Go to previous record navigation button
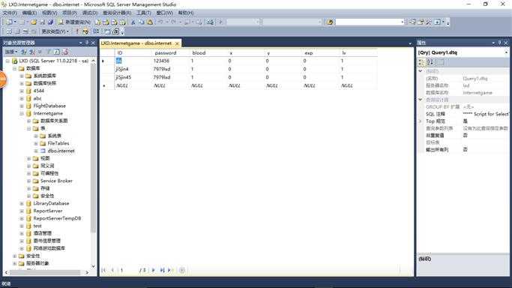Viewport: 512px width, 288px height. [x=112, y=270]
